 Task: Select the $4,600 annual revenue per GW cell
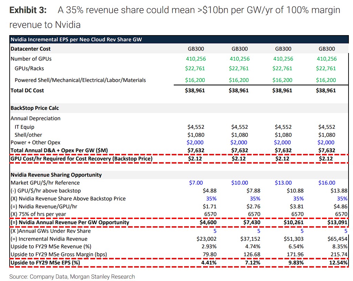point(208,222)
